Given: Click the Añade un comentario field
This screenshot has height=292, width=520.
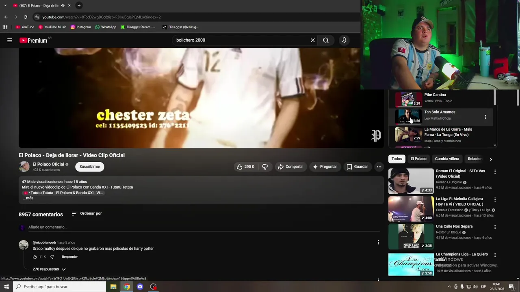Looking at the screenshot, I should (x=203, y=227).
